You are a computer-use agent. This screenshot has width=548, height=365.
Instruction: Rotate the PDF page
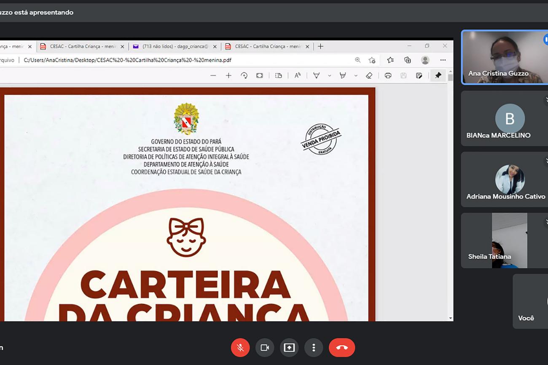tap(244, 76)
